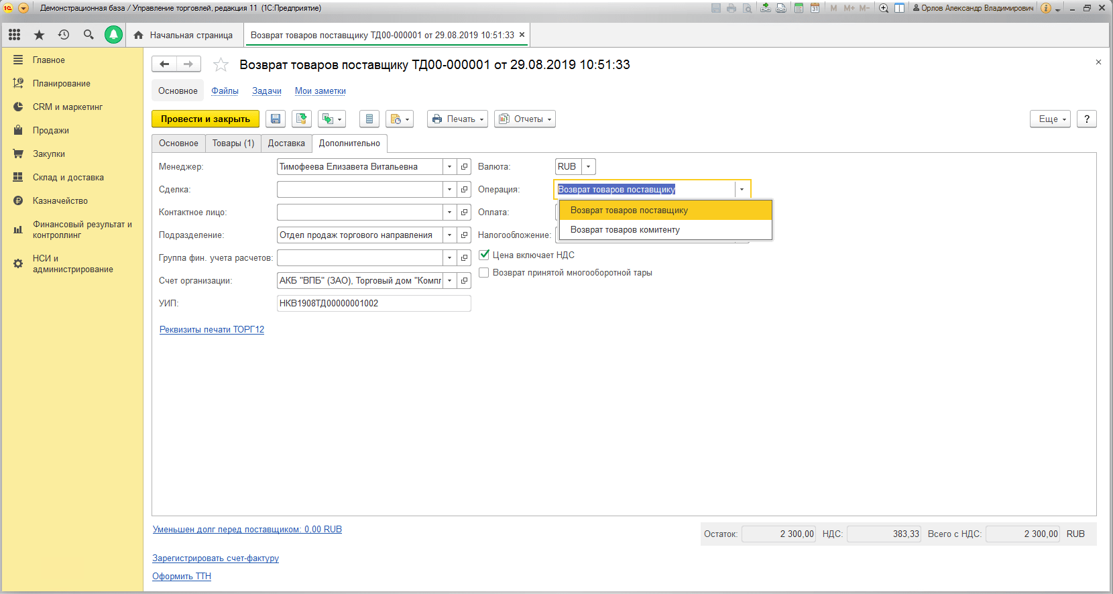Open Favorites star in top panel

coord(39,35)
